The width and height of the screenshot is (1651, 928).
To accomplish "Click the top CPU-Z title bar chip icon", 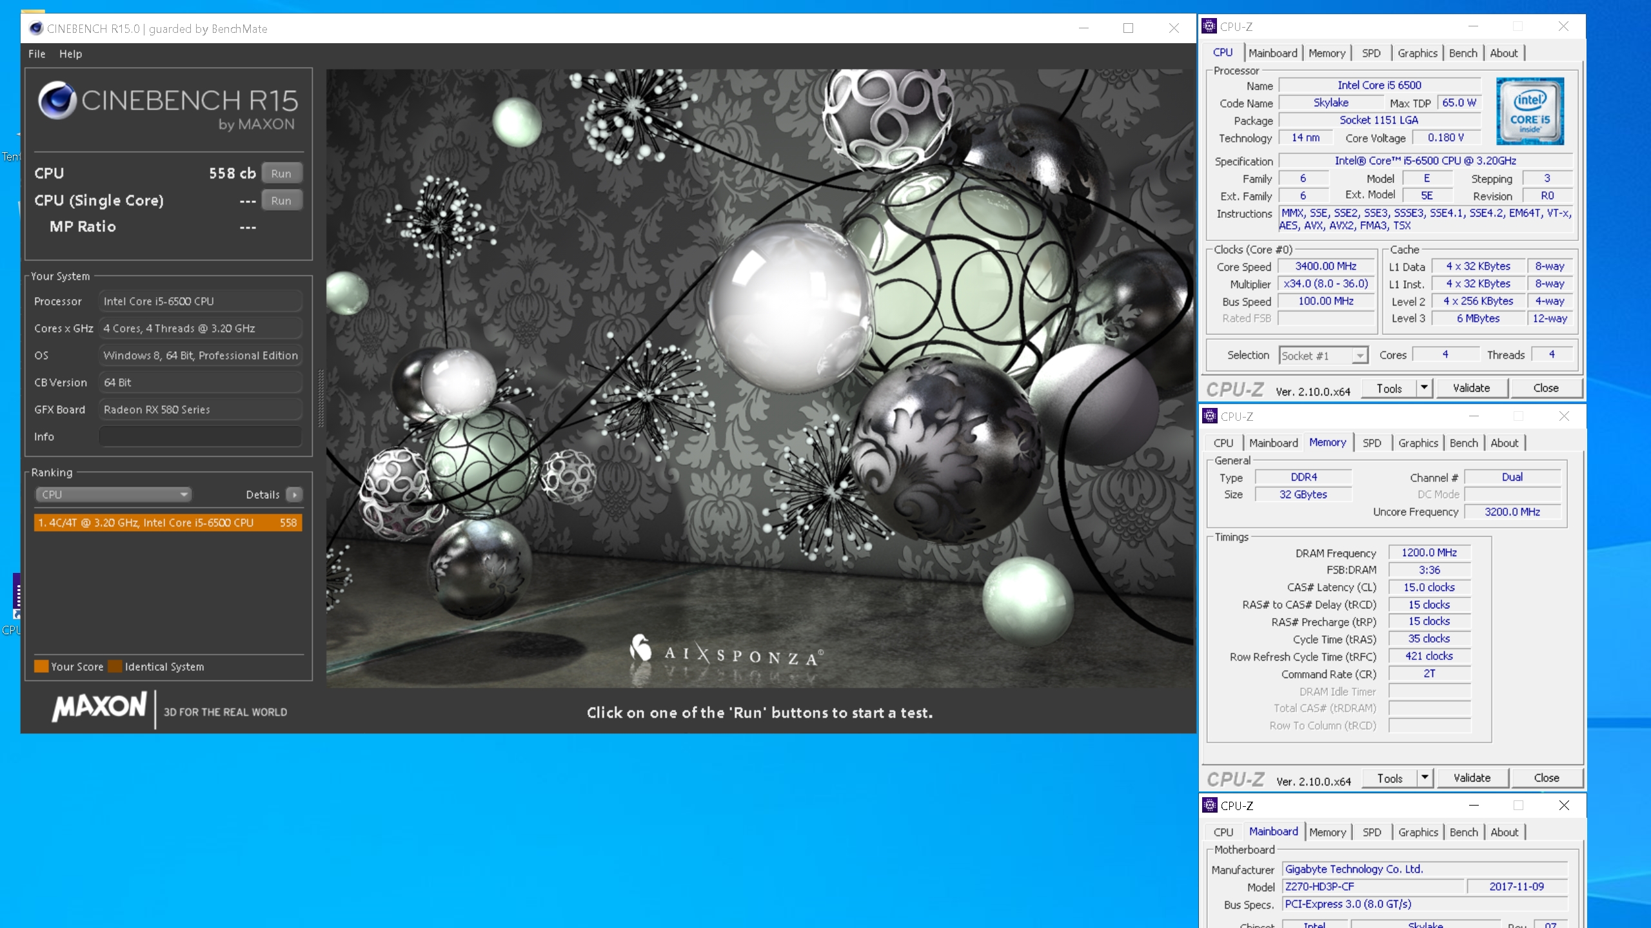I will coord(1210,26).
